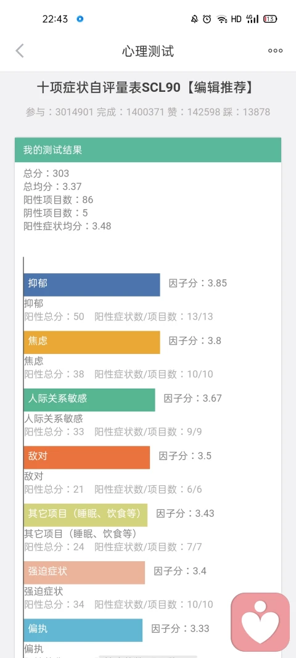Tap the 我的测试结果 header
The width and height of the screenshot is (296, 658).
pos(148,150)
